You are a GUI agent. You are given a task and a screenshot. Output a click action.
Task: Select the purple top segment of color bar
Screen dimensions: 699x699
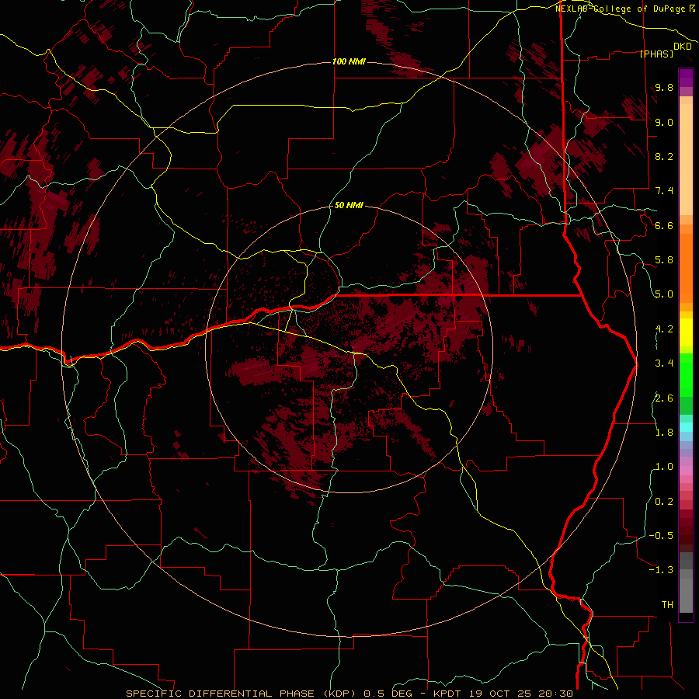pos(686,78)
